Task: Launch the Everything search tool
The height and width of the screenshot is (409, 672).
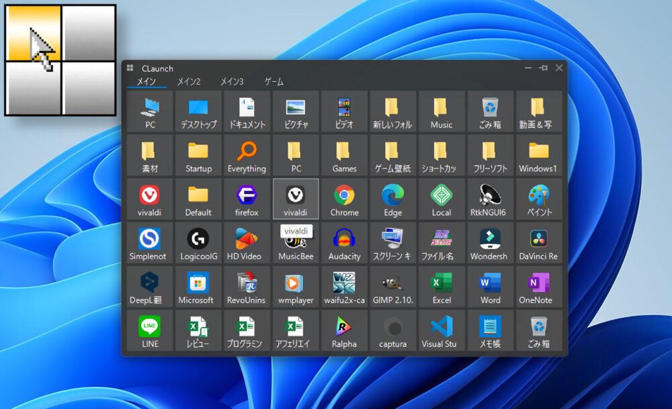Action: (x=247, y=156)
